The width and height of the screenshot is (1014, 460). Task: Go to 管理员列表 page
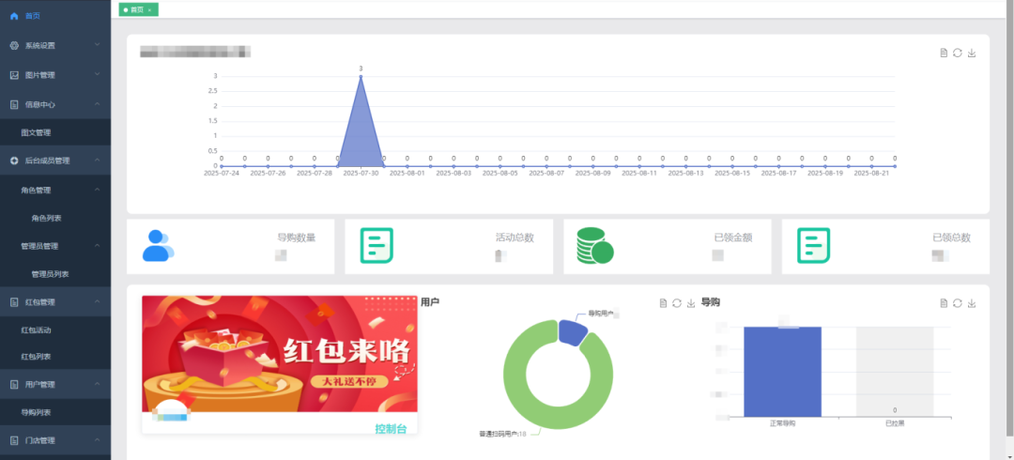[x=50, y=274]
